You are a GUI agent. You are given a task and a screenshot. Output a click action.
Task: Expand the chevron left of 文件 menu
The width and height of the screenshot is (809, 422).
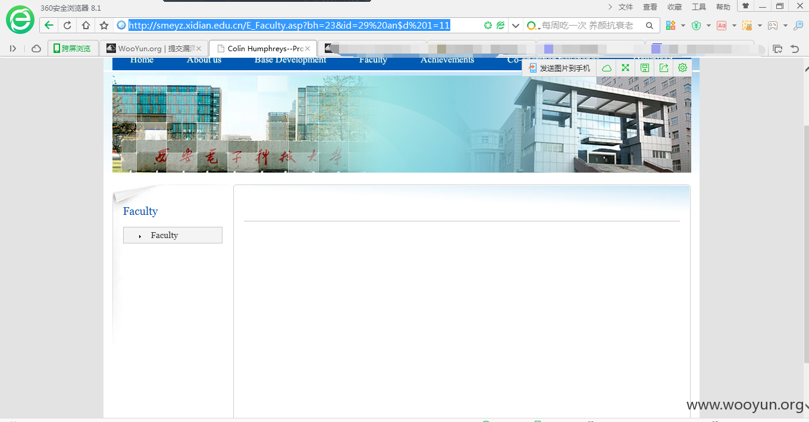pos(610,7)
